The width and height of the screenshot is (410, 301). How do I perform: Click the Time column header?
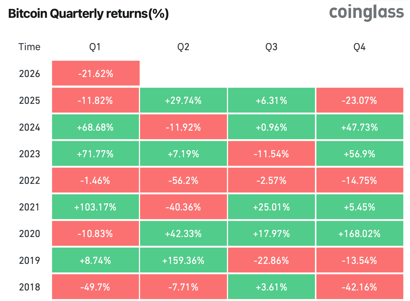point(29,47)
